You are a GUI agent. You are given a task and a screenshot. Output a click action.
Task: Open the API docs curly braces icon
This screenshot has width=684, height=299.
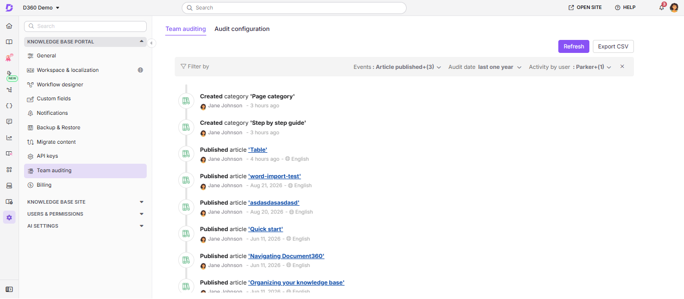coord(9,106)
